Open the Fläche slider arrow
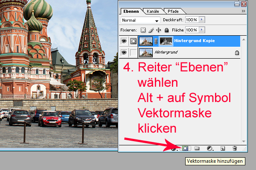 click(x=202, y=30)
